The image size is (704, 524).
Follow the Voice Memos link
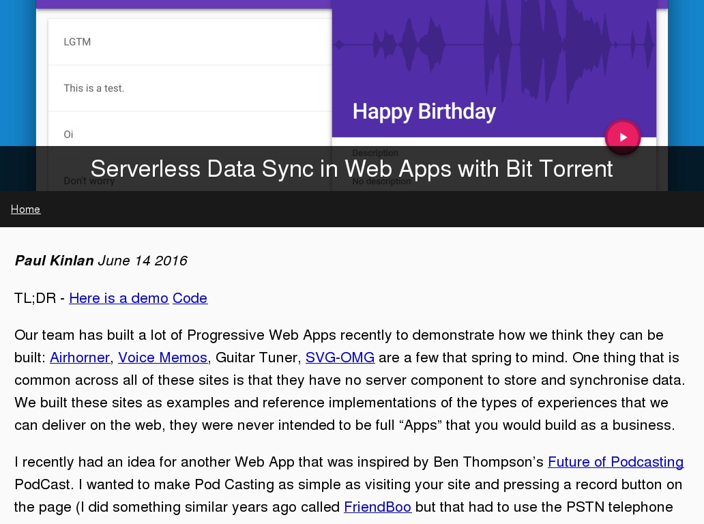point(162,358)
